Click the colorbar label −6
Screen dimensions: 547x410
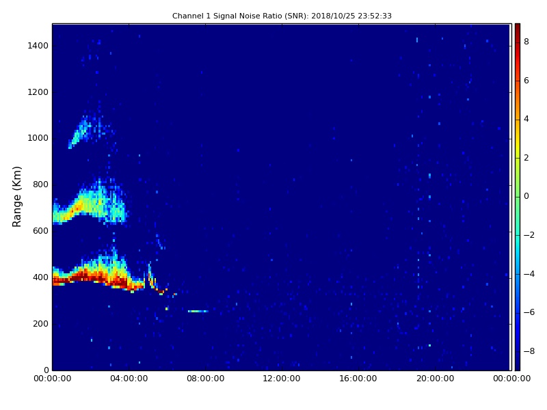[x=529, y=312]
